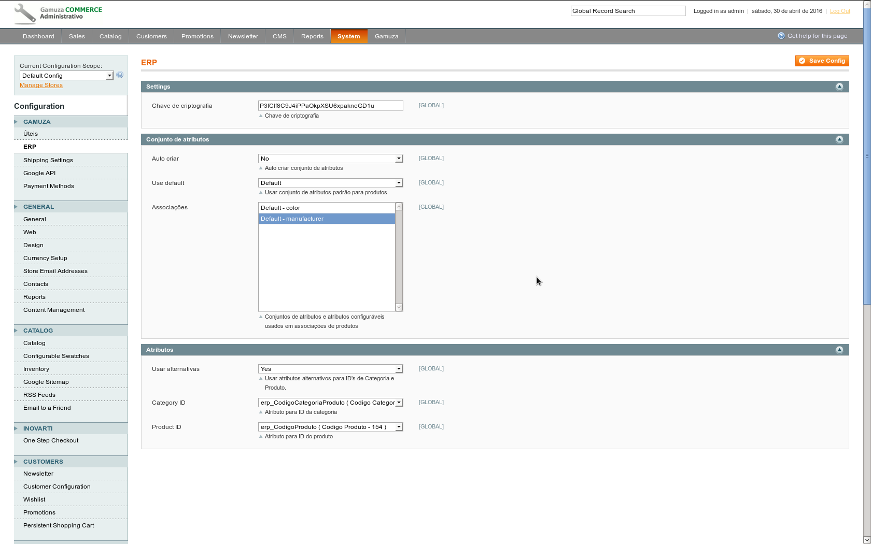Open One Step Checkout in sidebar

tap(71, 440)
